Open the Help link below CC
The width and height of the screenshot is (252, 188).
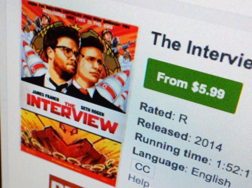[139, 181]
